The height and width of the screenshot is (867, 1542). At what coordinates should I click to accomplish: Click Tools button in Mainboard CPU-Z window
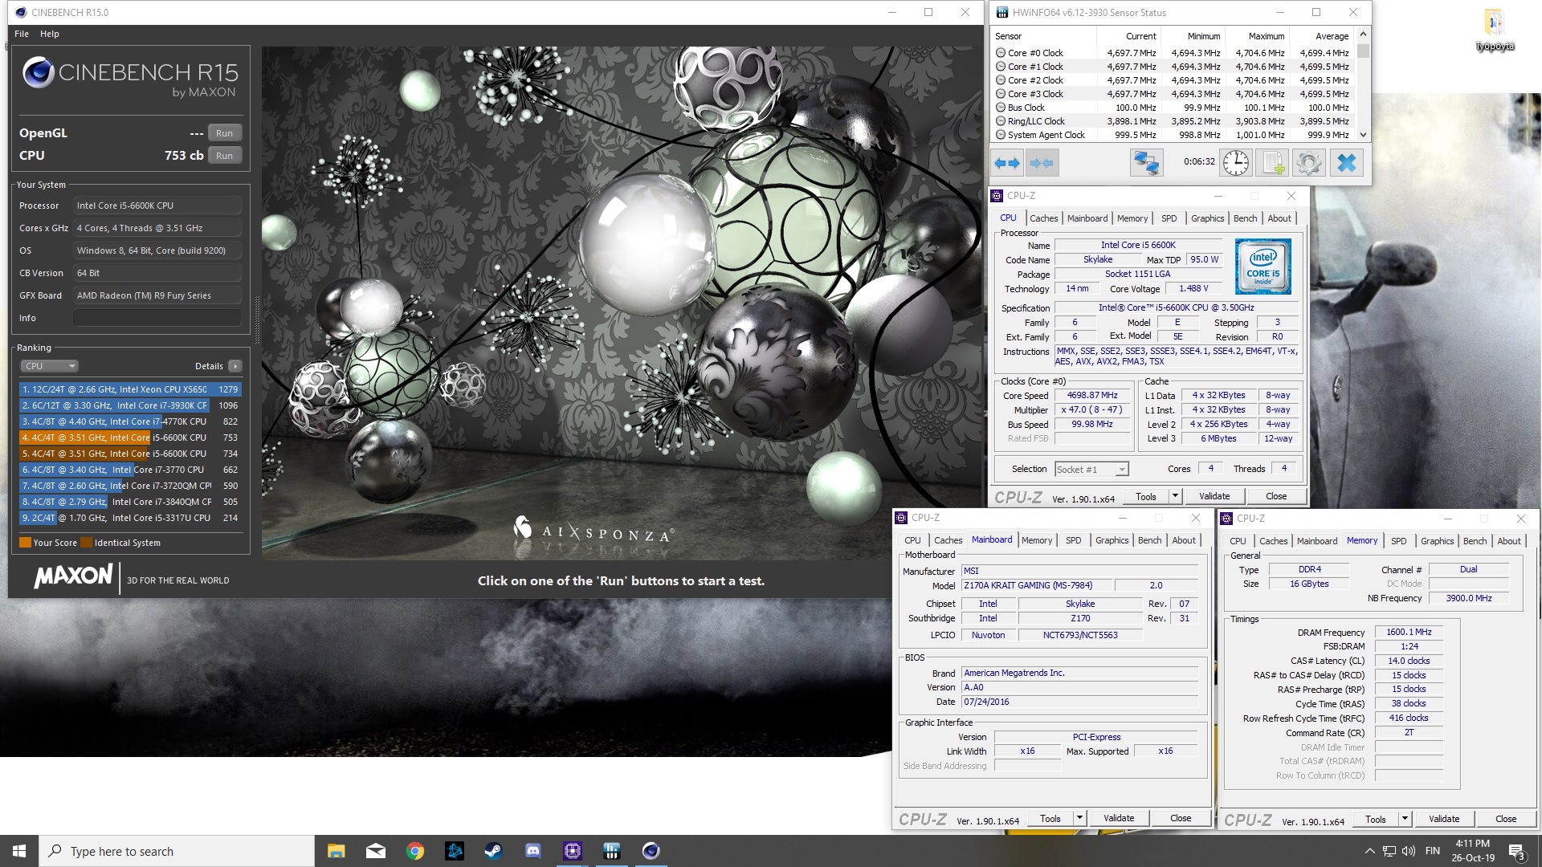pos(1050,818)
